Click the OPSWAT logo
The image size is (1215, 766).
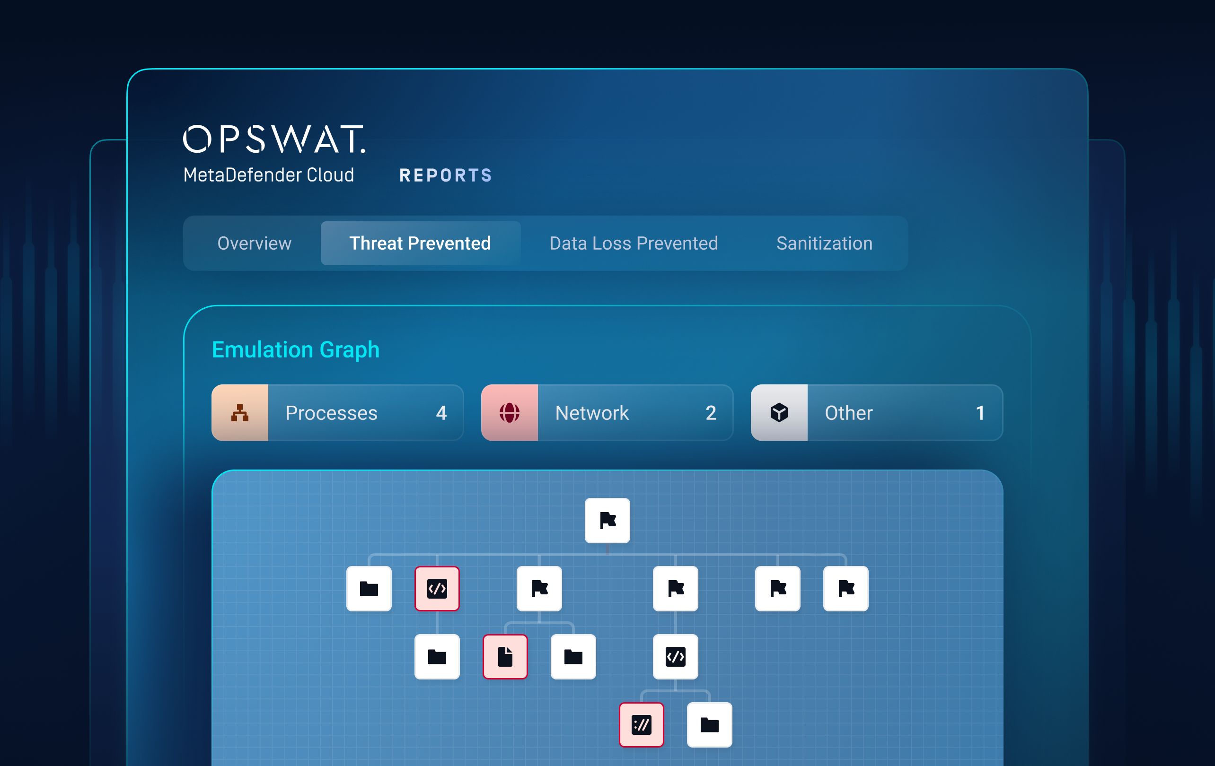[x=274, y=139]
